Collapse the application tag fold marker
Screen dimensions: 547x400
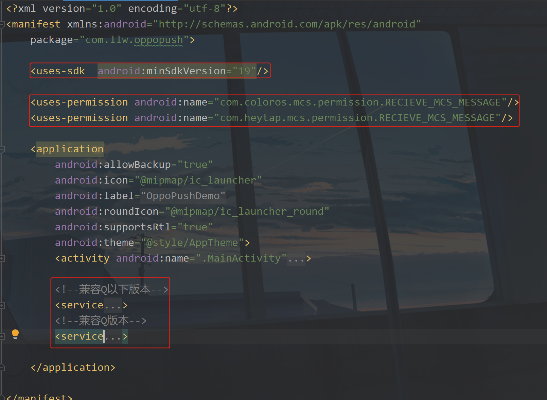tap(2, 149)
